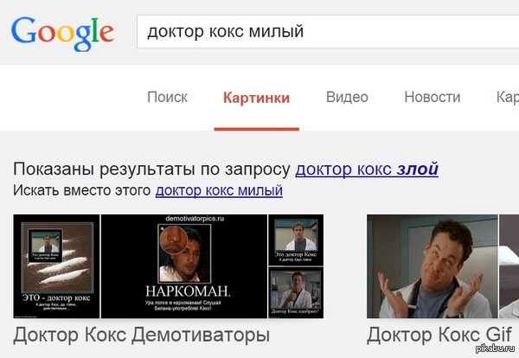Click the Доктор Кокс Демотиваторы caption
This screenshot has height=358, width=519.
[141, 335]
